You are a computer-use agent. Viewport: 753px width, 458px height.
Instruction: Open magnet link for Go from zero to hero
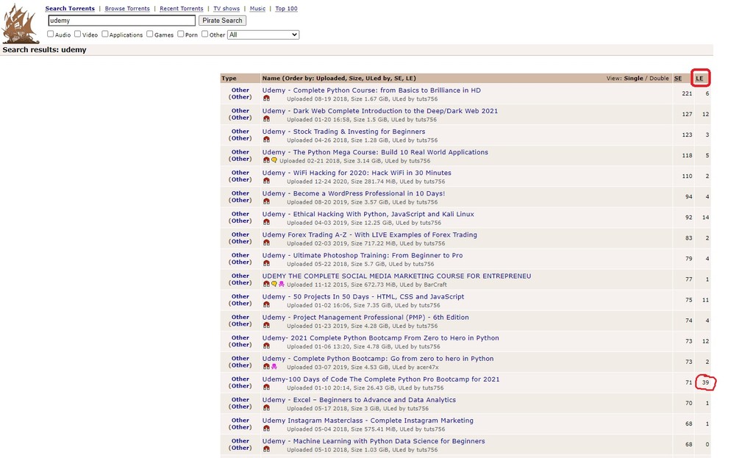[x=266, y=367]
